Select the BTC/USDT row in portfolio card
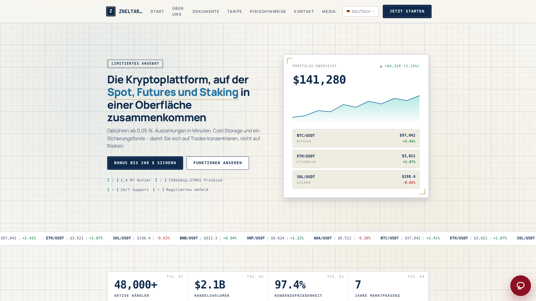Viewport: 536px width, 301px height. tap(356, 138)
